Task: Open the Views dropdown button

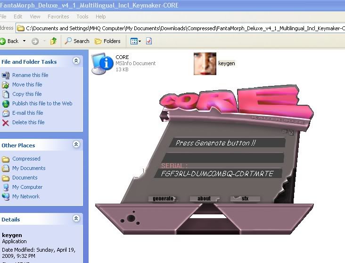Action: [x=136, y=41]
